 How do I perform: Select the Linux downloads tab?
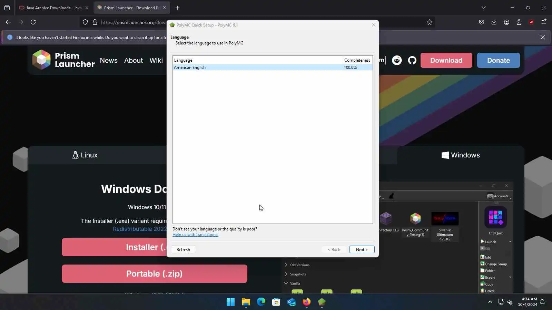pyautogui.click(x=85, y=155)
